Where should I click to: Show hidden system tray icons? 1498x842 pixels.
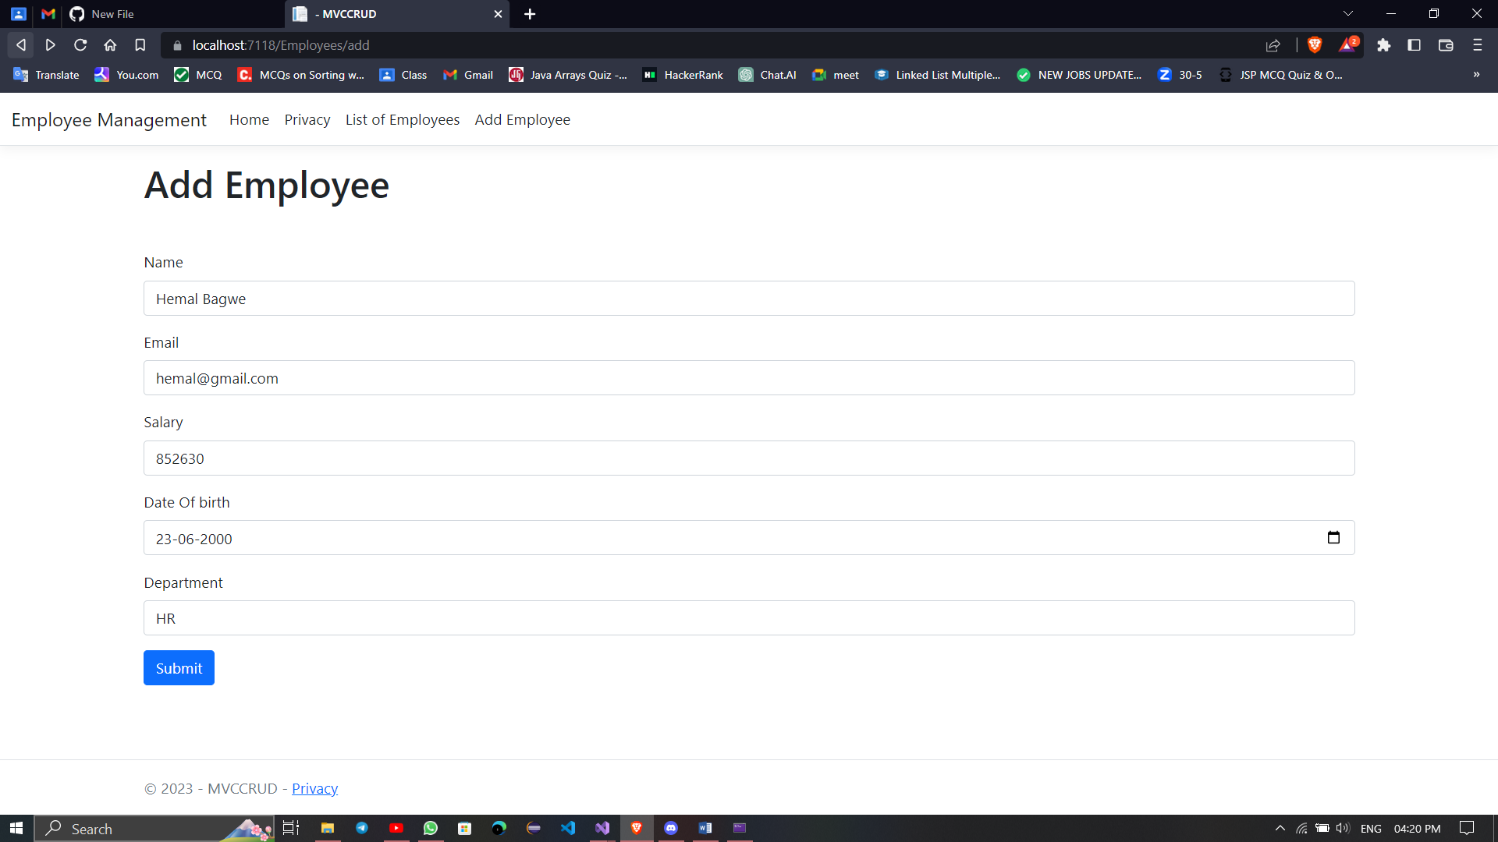coord(1280,828)
